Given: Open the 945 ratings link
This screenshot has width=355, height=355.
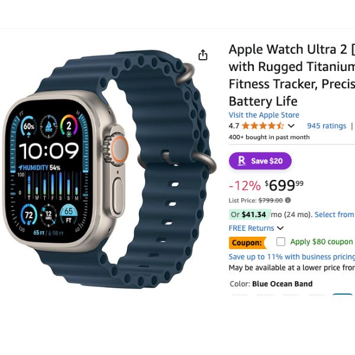Looking at the screenshot, I should click(x=327, y=126).
